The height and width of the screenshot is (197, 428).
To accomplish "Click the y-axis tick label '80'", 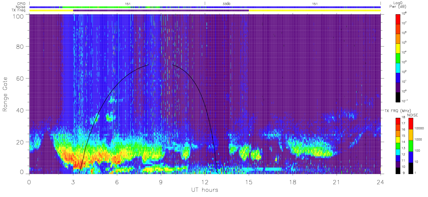I will pos(20,47).
